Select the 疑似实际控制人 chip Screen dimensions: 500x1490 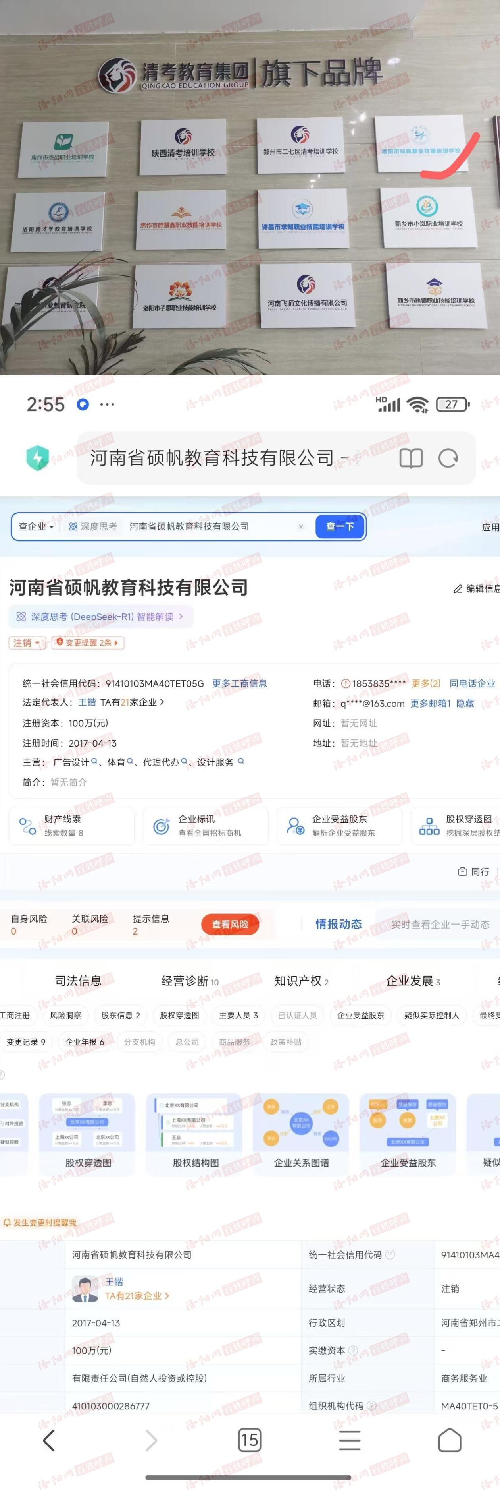pyautogui.click(x=432, y=1015)
